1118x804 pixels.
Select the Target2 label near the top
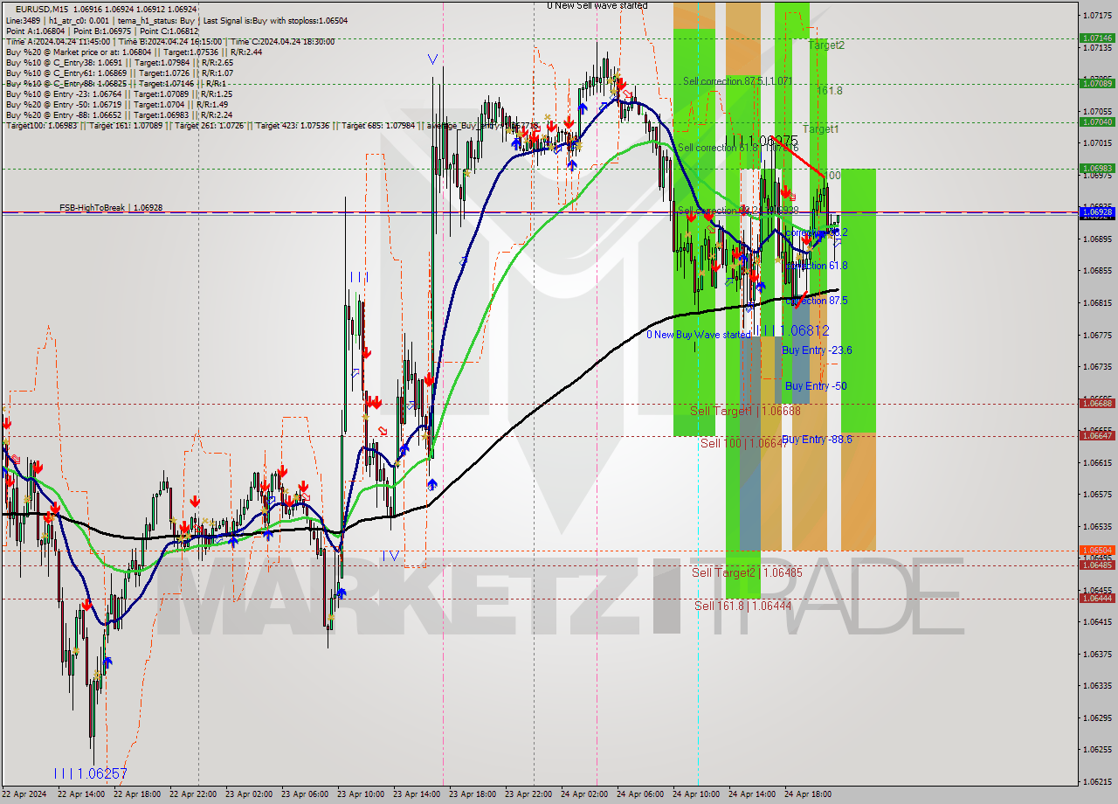826,45
